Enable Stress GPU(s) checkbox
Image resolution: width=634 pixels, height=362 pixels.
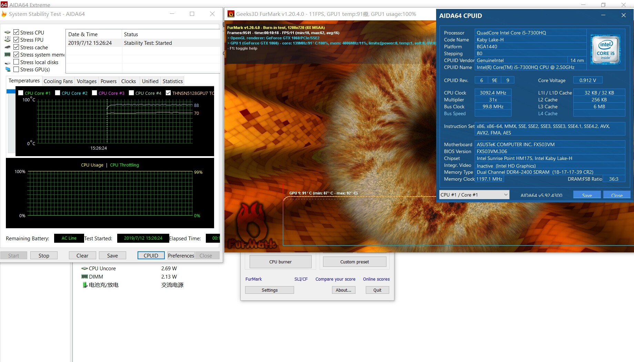click(16, 69)
